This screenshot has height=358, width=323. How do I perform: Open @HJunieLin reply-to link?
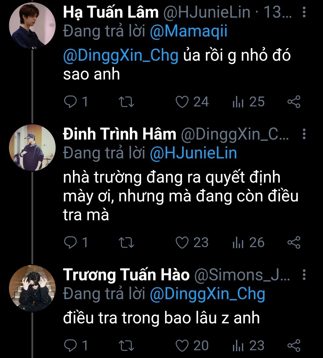point(193,153)
